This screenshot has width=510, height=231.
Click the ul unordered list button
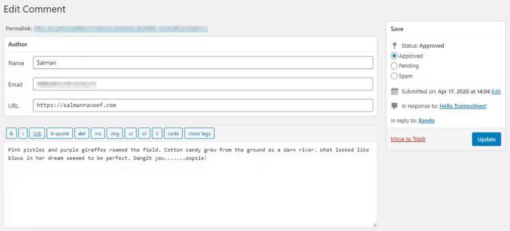[130, 133]
